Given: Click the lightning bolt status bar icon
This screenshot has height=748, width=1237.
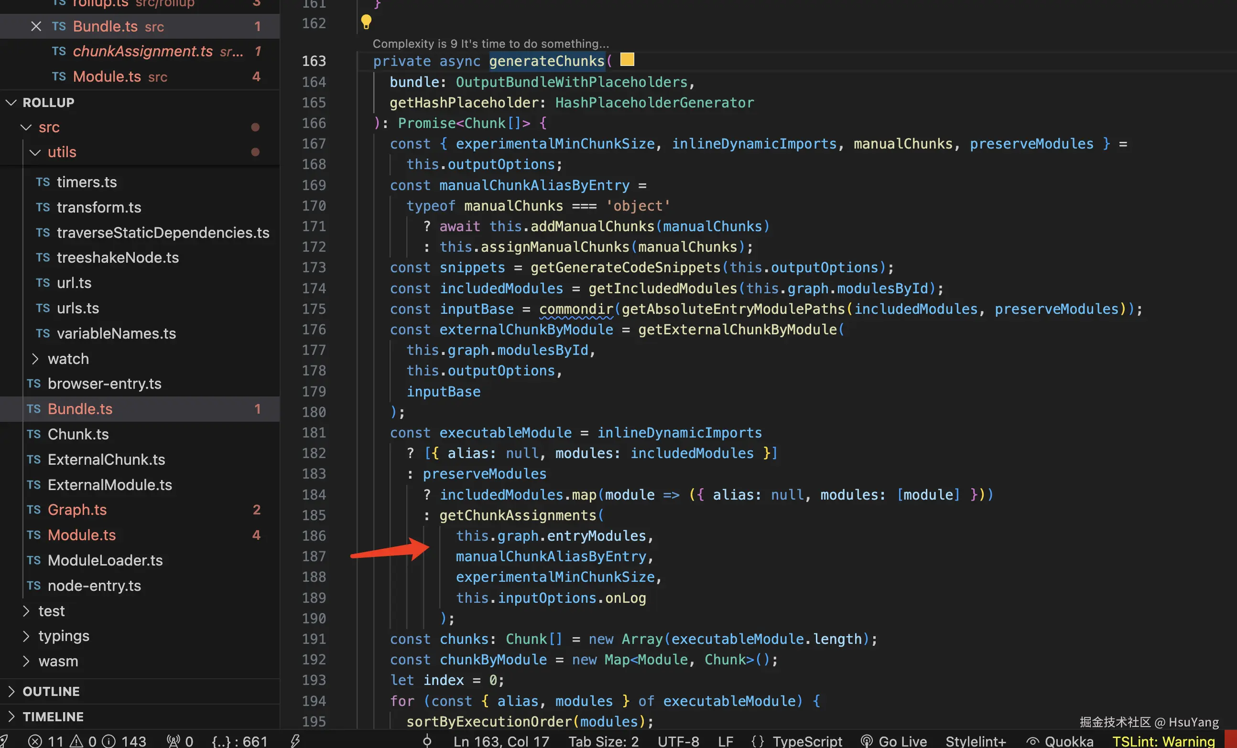Looking at the screenshot, I should point(295,740).
